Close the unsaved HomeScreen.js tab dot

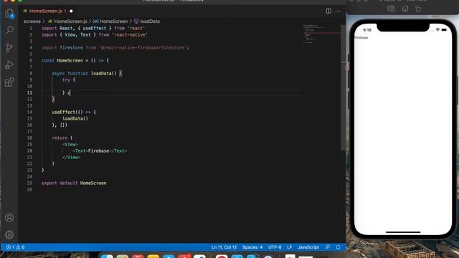click(x=71, y=11)
